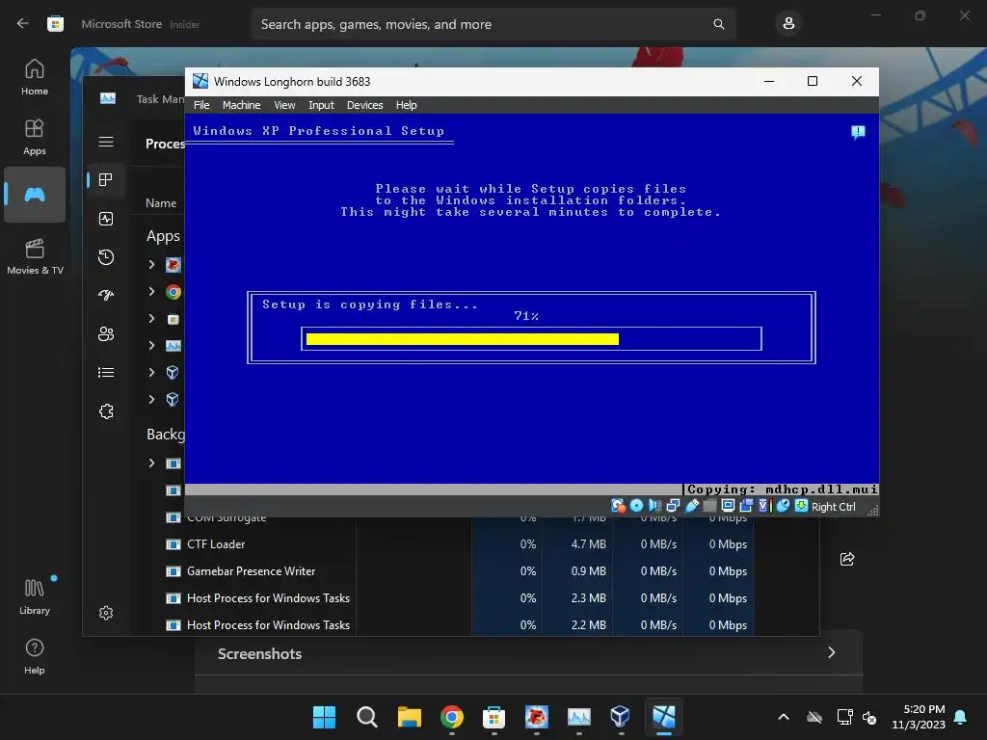Viewport: 987px width, 740px height.
Task: Click the CPU virtualization indicator in VirtualBox
Action: point(764,506)
